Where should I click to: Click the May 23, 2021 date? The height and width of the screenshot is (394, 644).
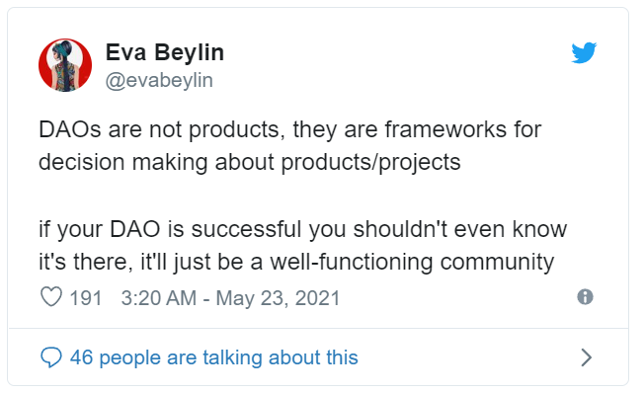[279, 298]
